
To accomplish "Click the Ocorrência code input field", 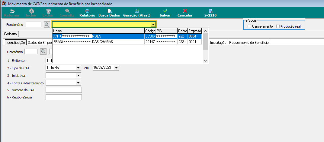I will click(x=31, y=52).
